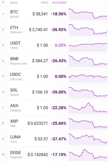
Task: Open the Bitcoin sparkline chart
Action: pos(88,14)
